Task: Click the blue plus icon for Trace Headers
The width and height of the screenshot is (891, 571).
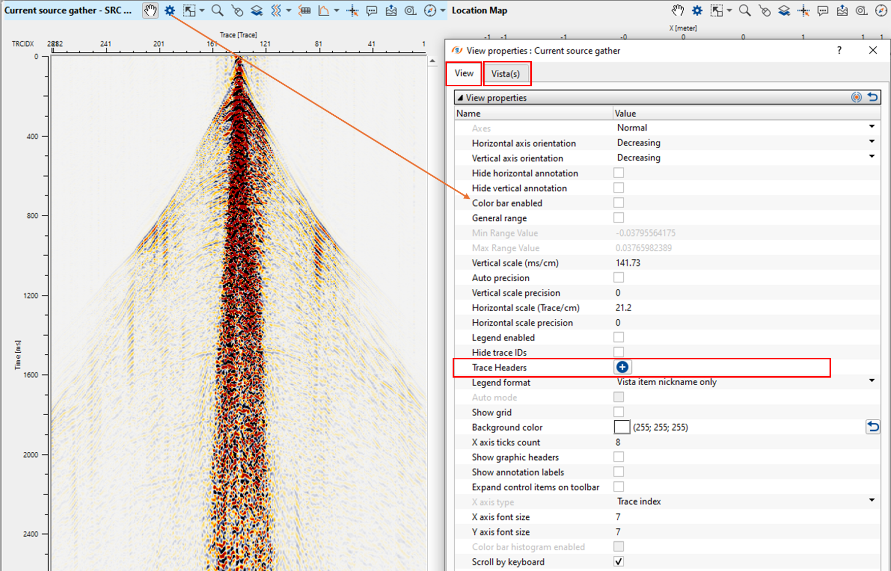Action: tap(622, 367)
